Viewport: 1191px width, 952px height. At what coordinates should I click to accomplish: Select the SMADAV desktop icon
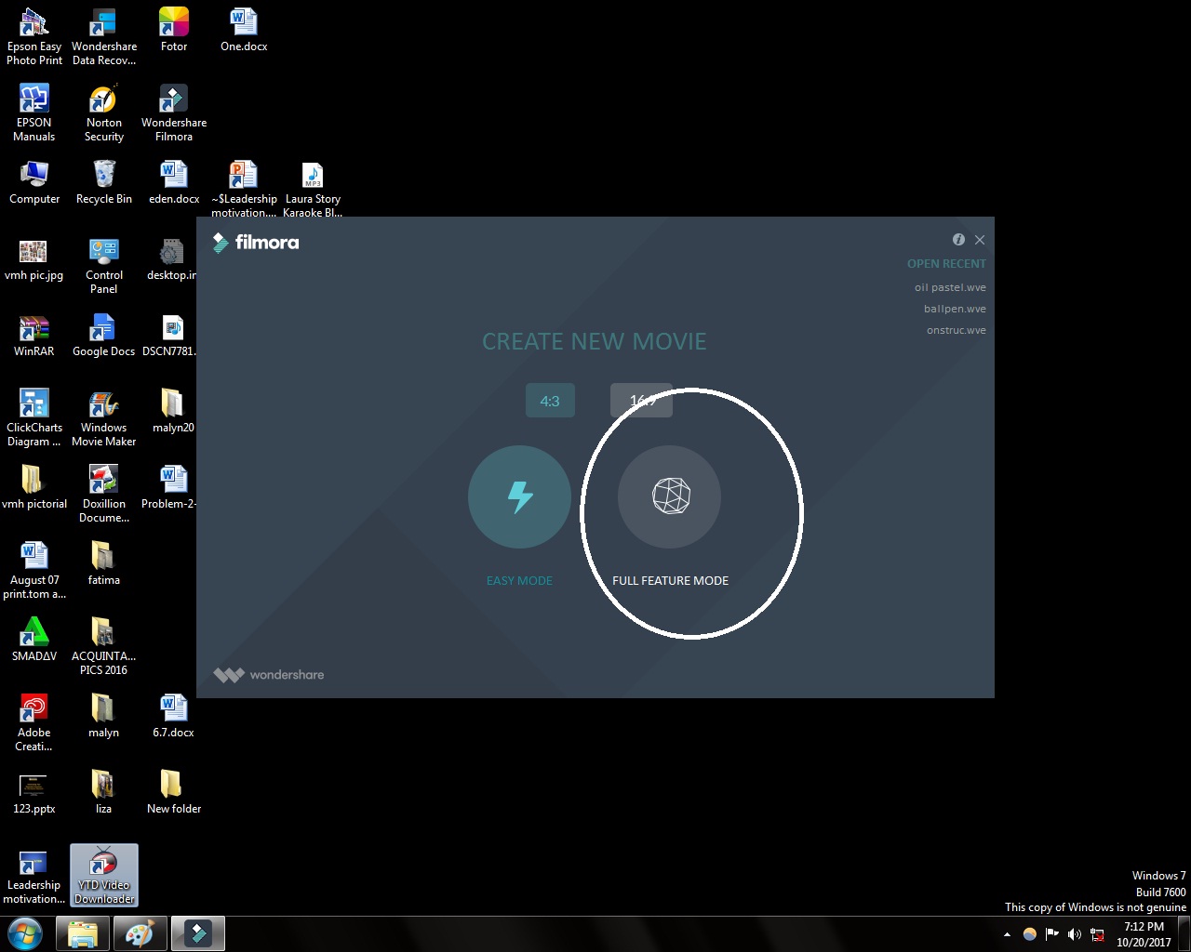[x=34, y=640]
